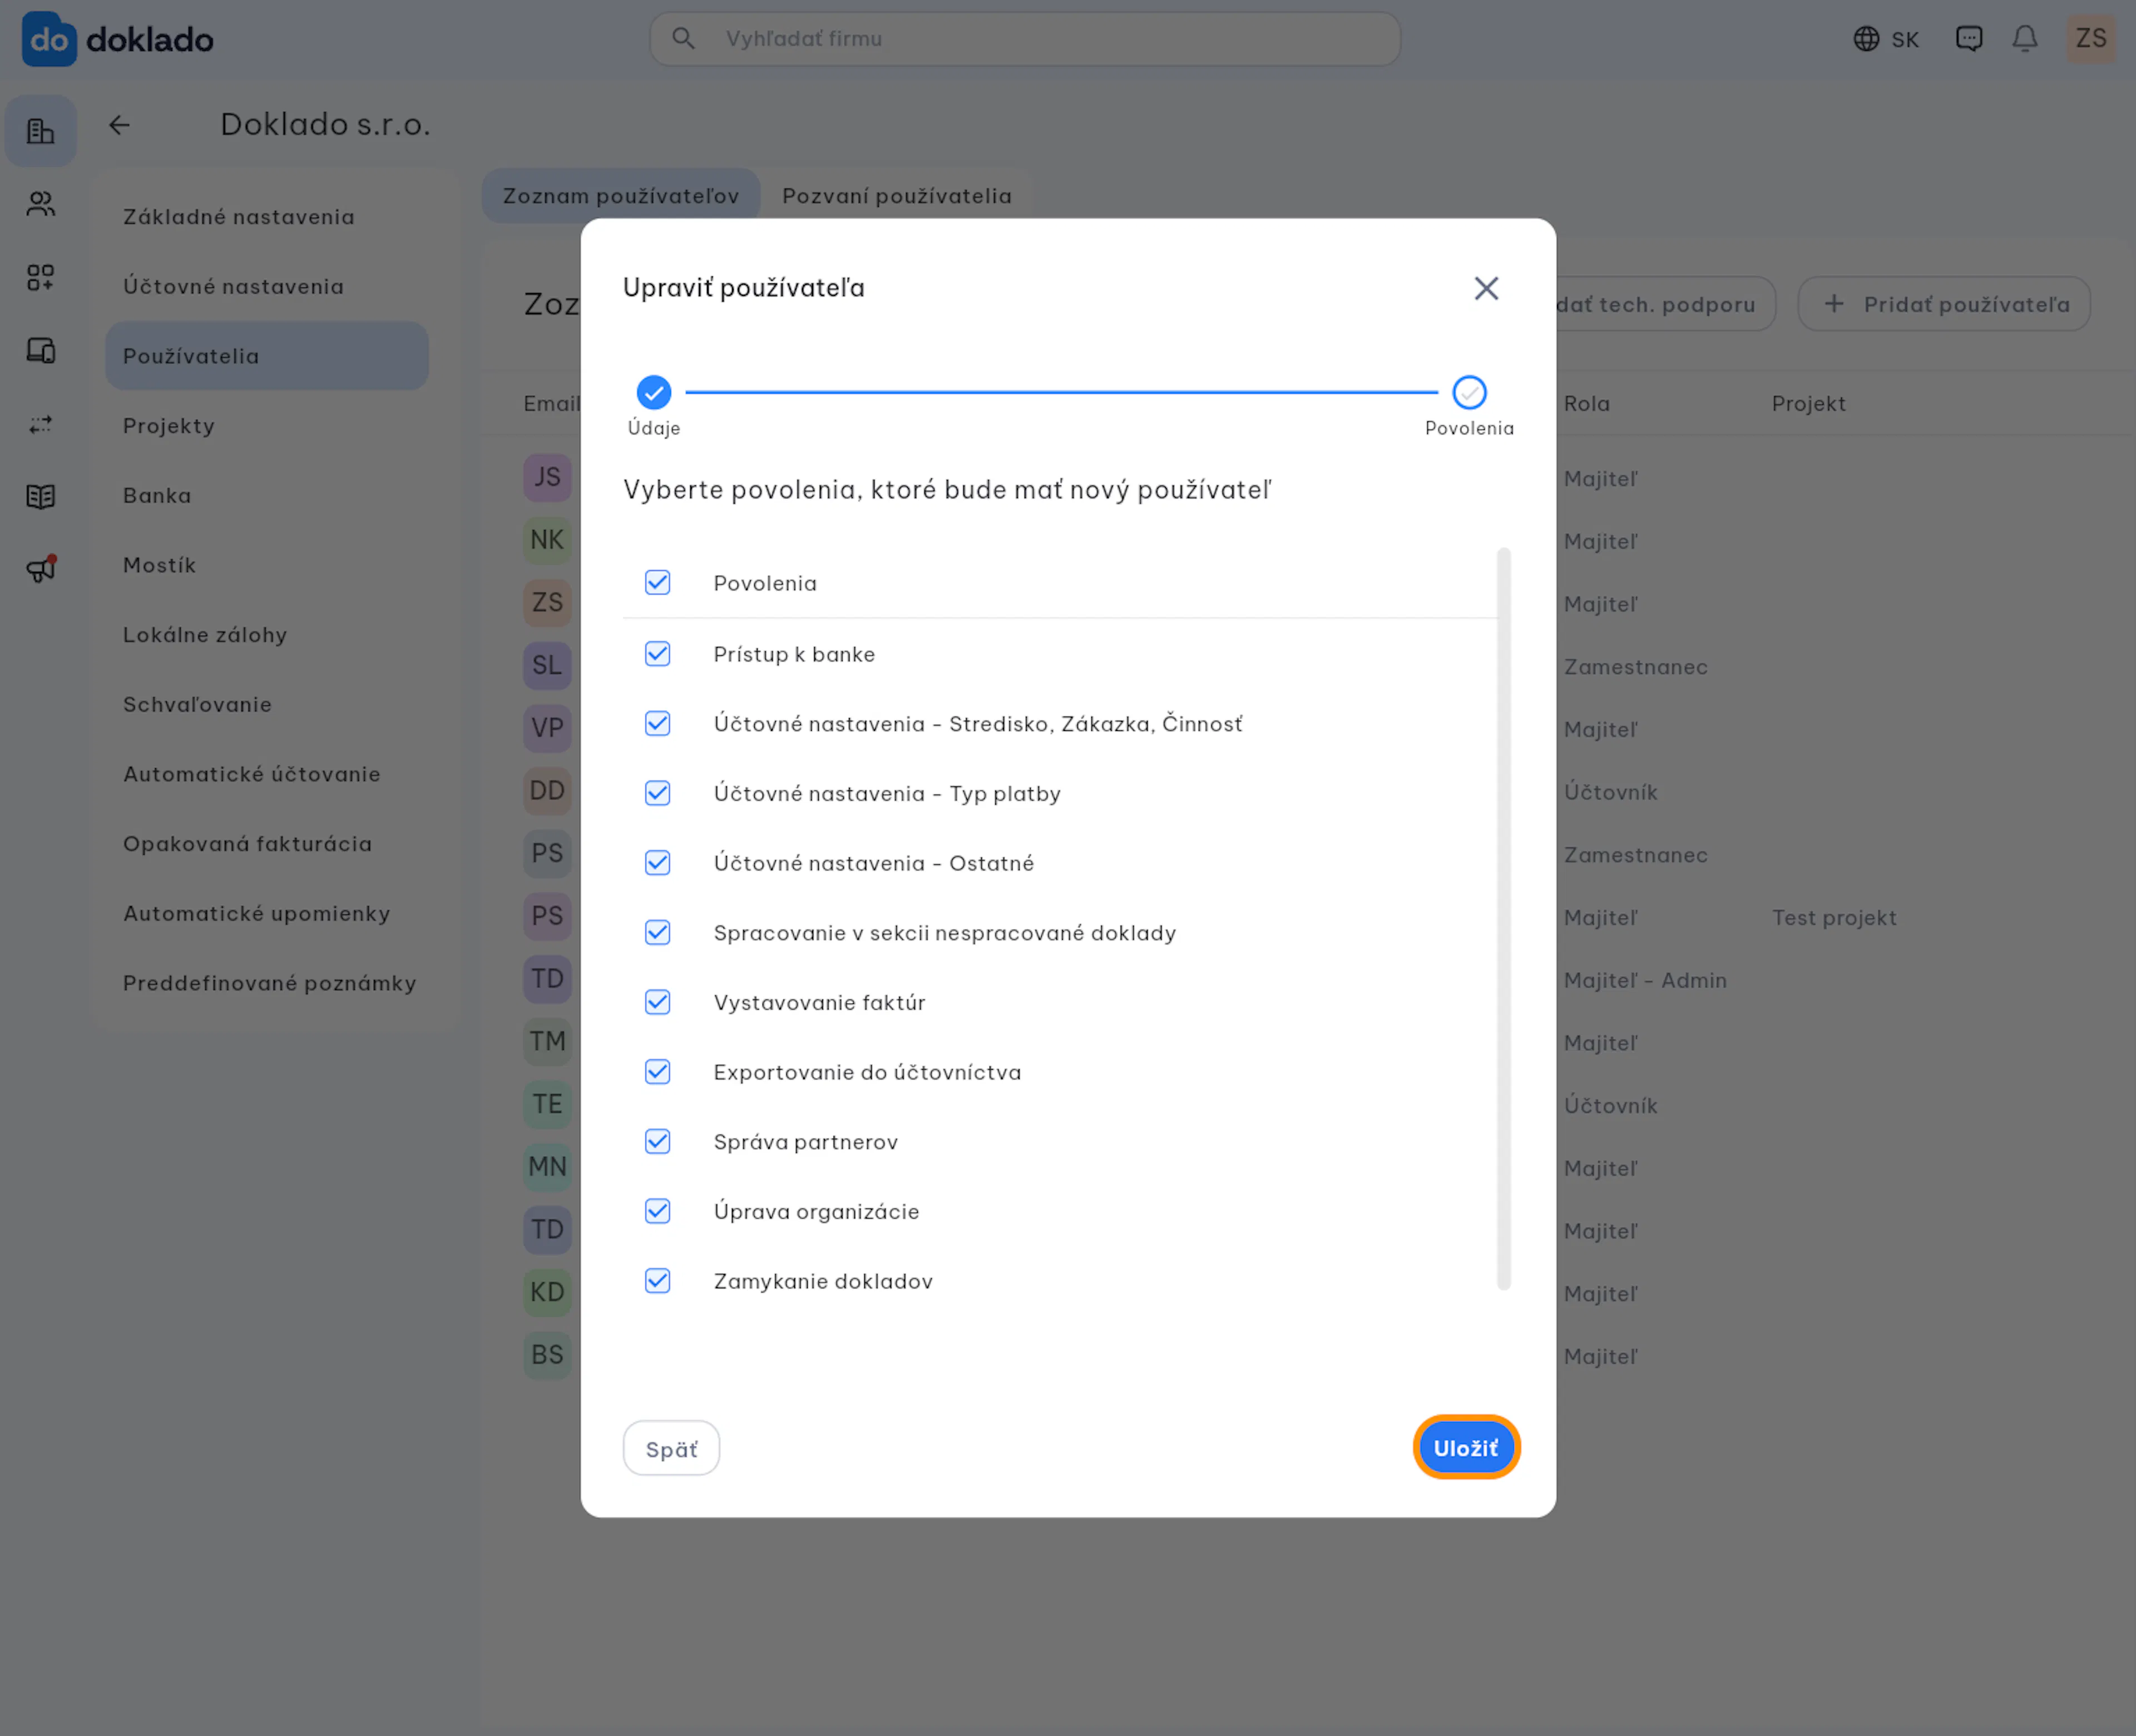
Task: Toggle Úprava organizácie checkbox
Action: (x=657, y=1211)
